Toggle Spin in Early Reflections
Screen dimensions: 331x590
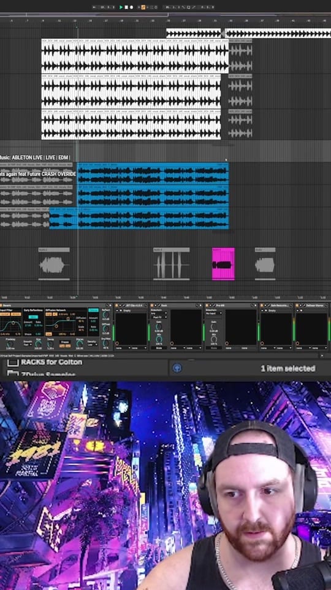pyautogui.click(x=33, y=317)
